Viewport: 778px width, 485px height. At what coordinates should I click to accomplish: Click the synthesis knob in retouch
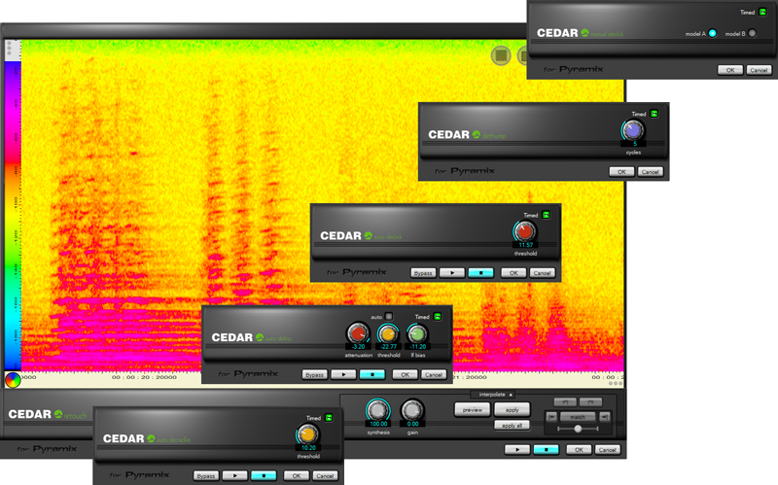point(378,410)
